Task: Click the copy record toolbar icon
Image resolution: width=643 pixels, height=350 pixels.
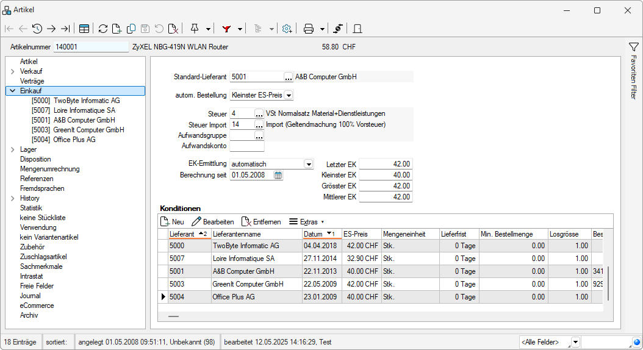Action: (131, 29)
